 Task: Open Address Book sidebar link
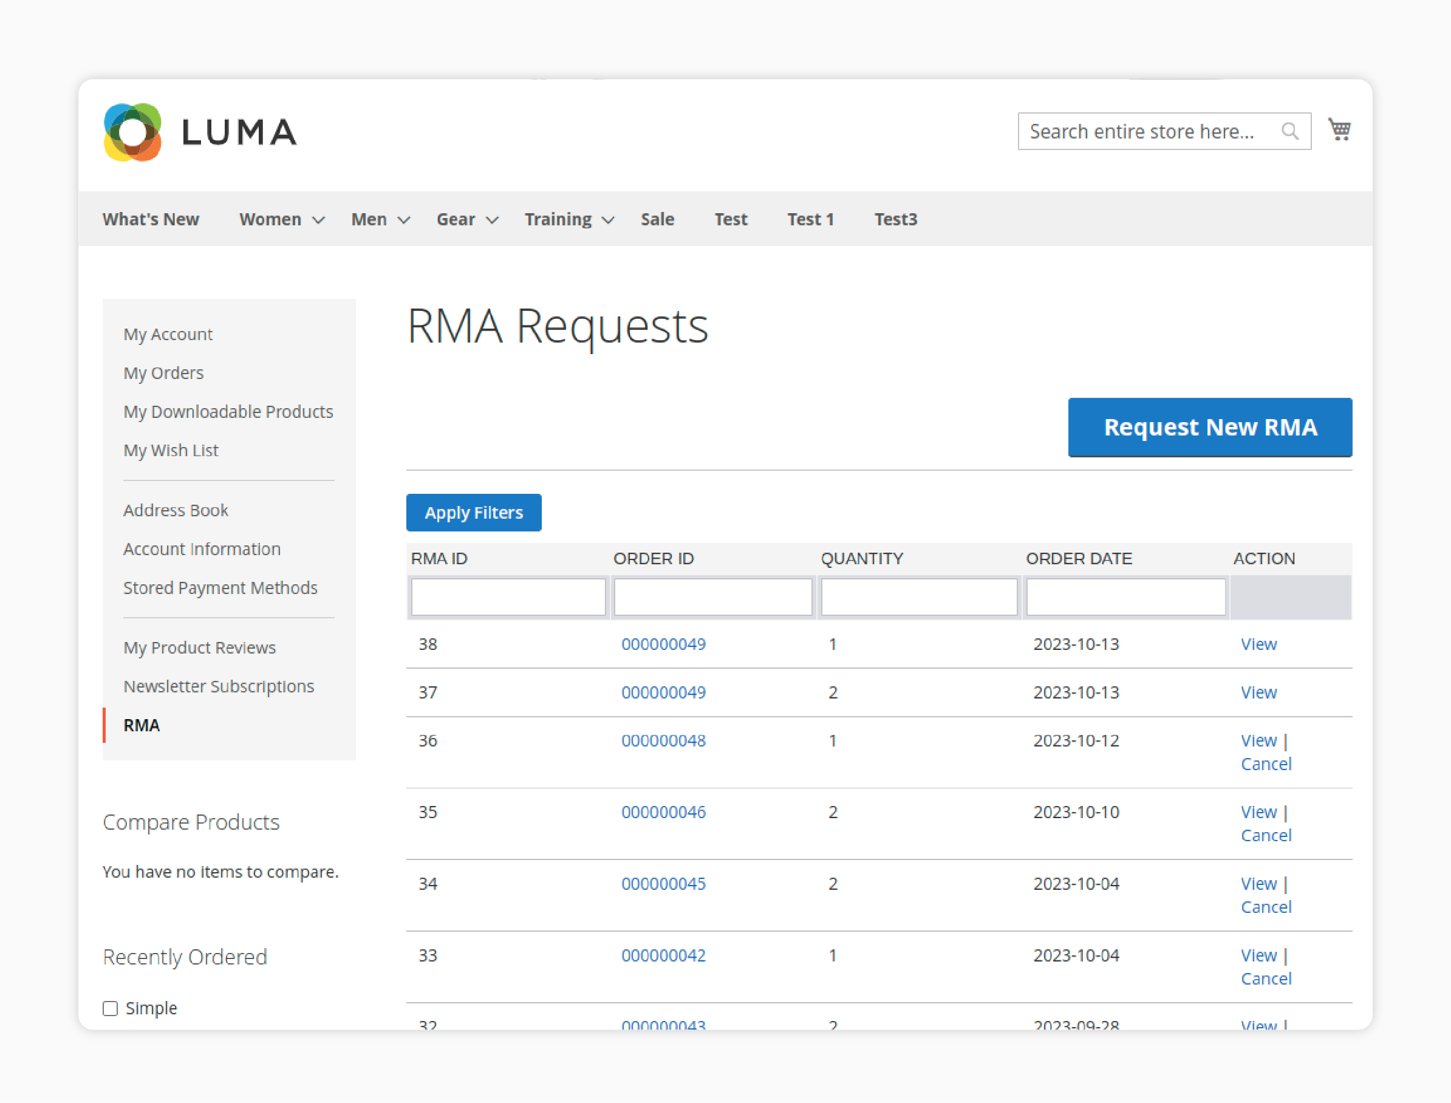176,510
